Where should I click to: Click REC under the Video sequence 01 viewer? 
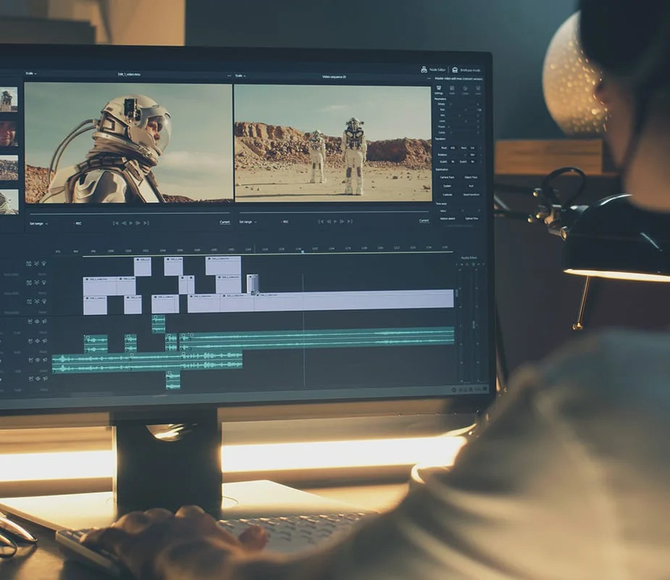click(x=285, y=222)
